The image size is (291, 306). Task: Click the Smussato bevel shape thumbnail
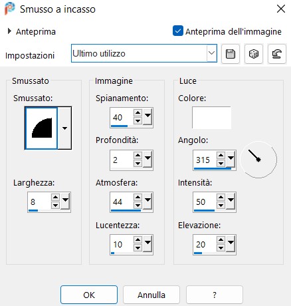(41, 128)
